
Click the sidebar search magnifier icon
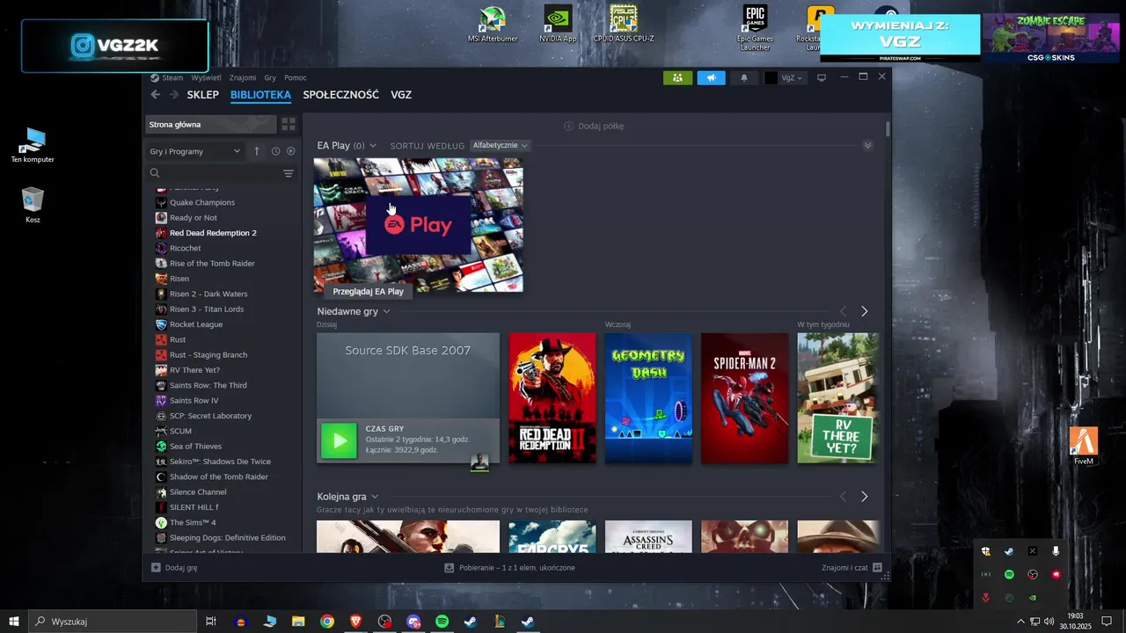(x=155, y=173)
